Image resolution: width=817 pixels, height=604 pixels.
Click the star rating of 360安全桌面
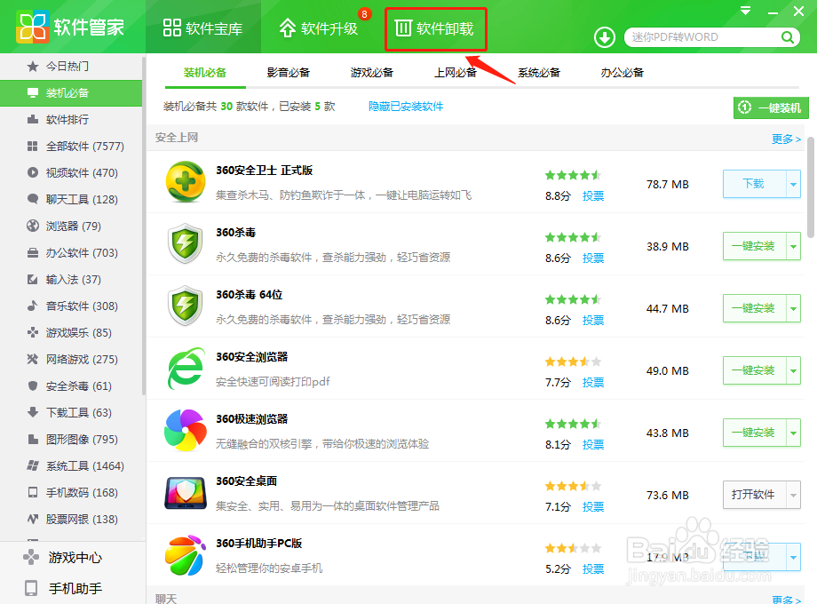click(x=573, y=486)
